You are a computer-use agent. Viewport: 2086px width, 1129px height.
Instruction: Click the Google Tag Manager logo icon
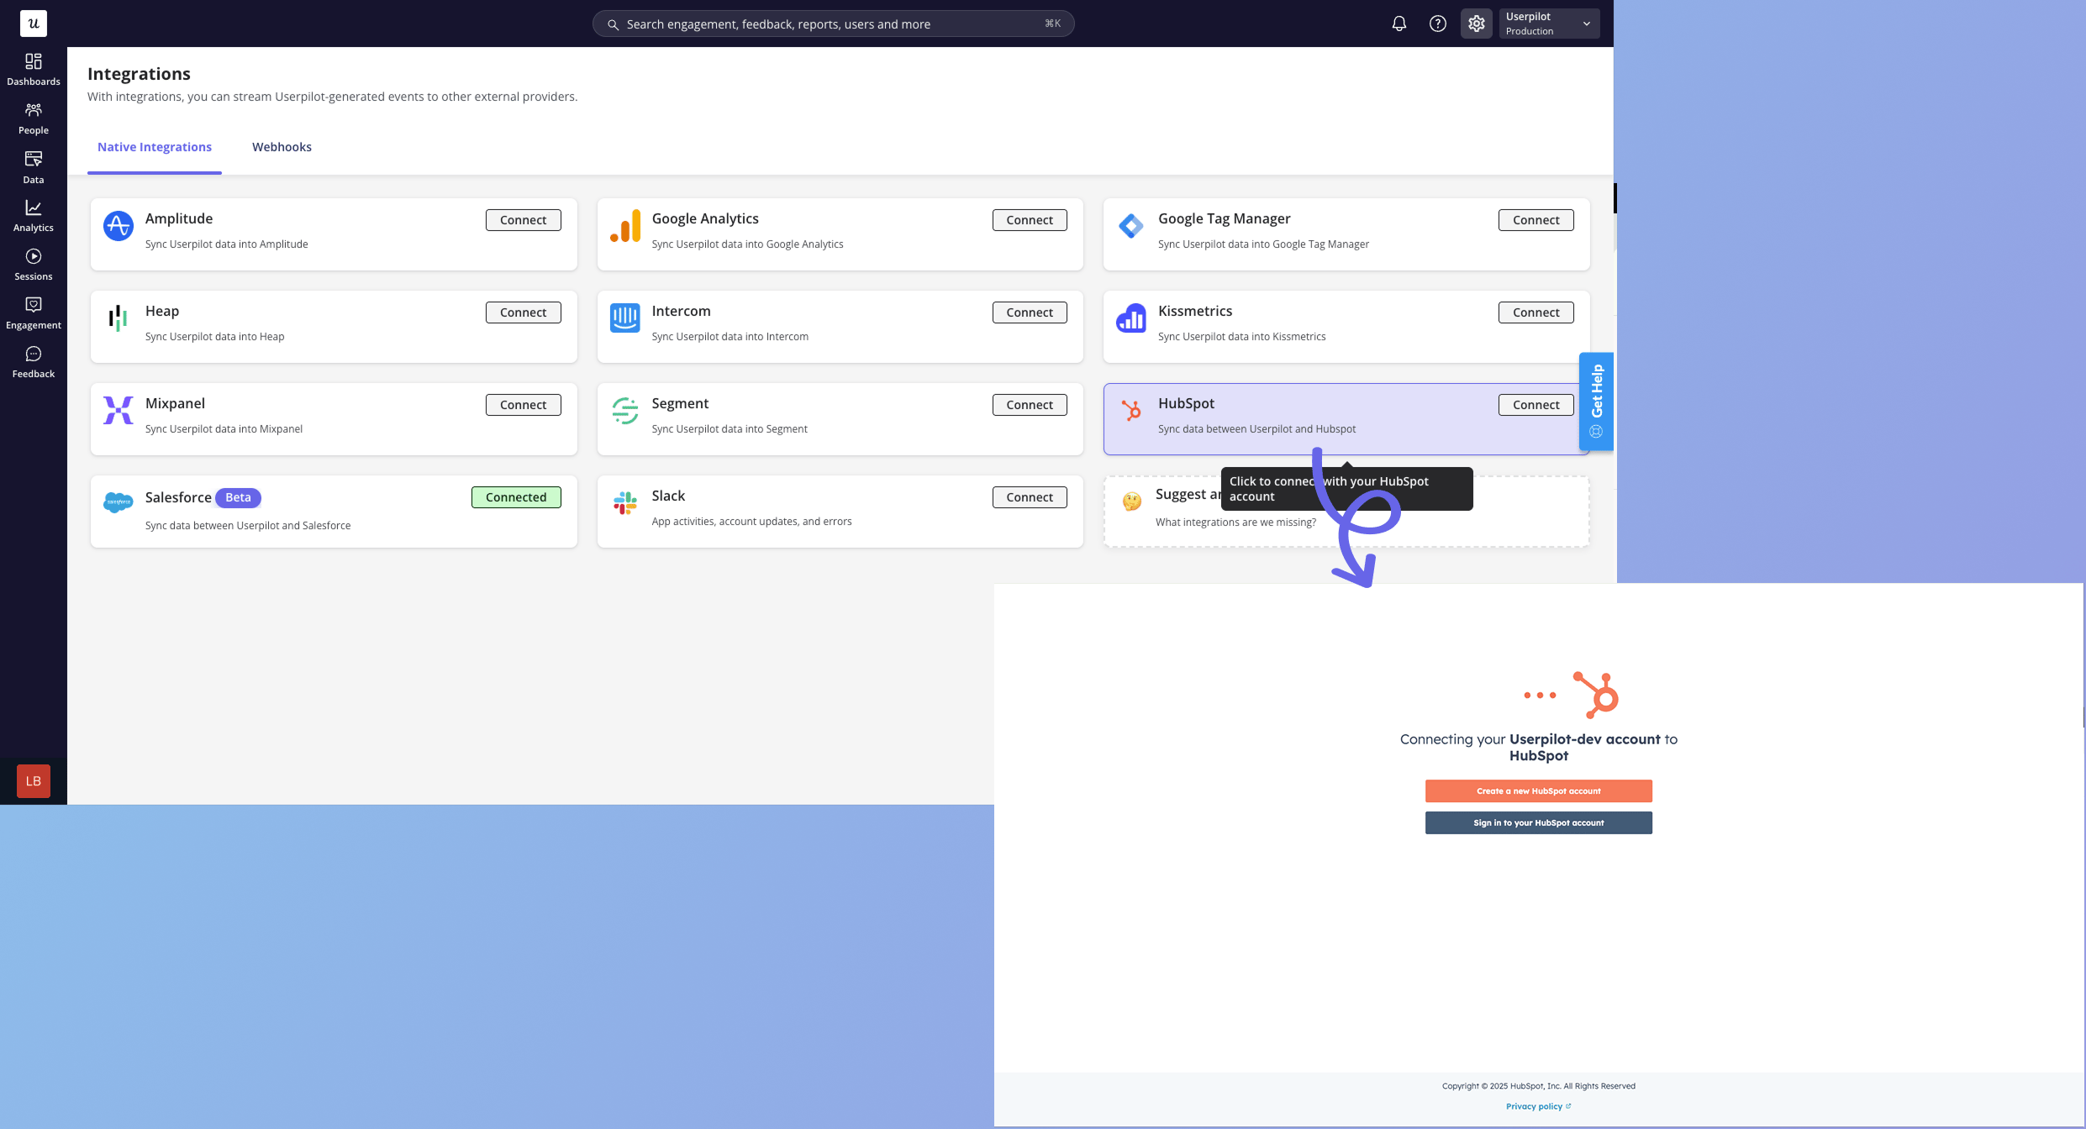point(1131,226)
